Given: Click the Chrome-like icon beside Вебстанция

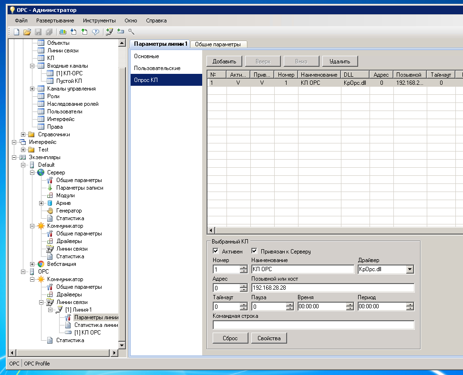Looking at the screenshot, I should pos(41,264).
